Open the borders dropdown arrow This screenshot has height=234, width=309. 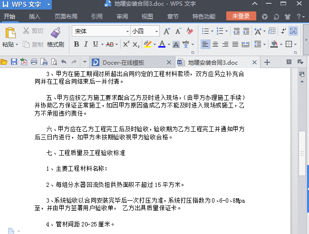[x=295, y=44]
